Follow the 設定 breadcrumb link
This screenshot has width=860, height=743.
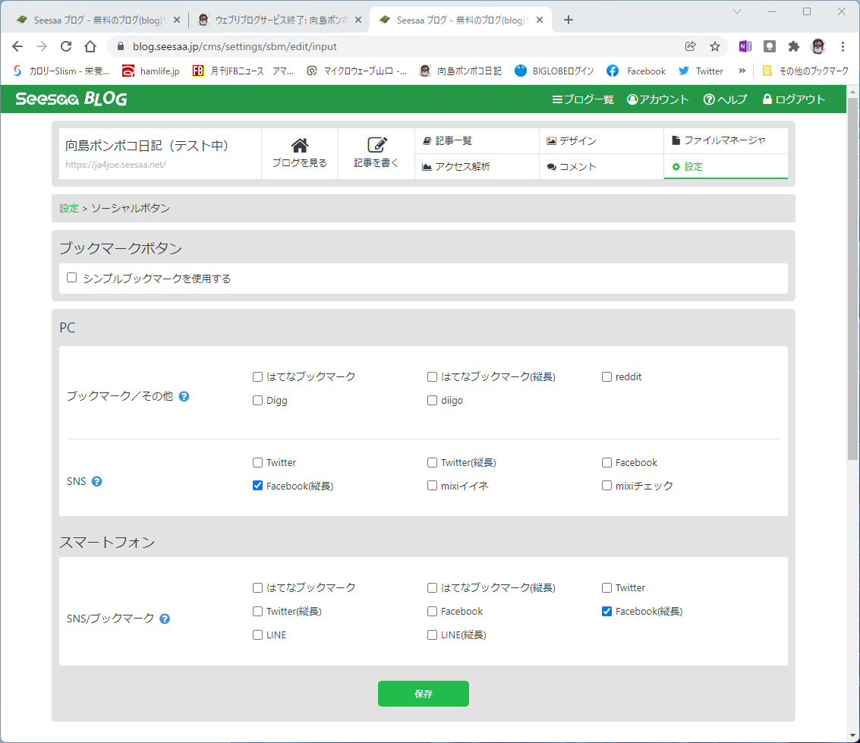pos(69,209)
